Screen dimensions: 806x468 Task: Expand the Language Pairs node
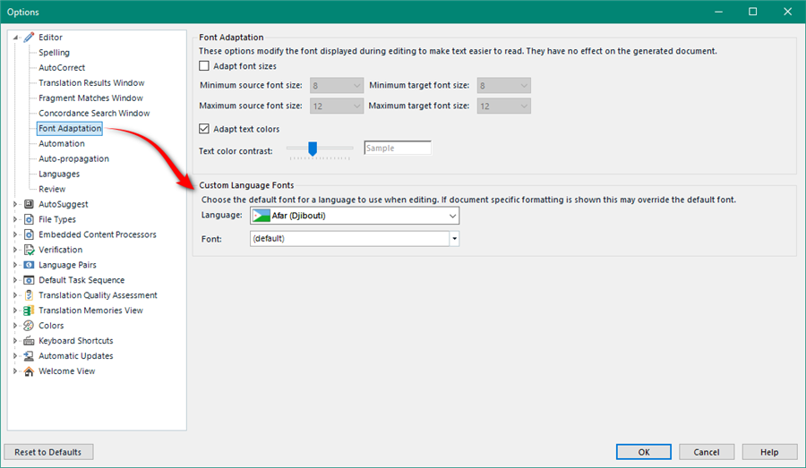coord(15,265)
